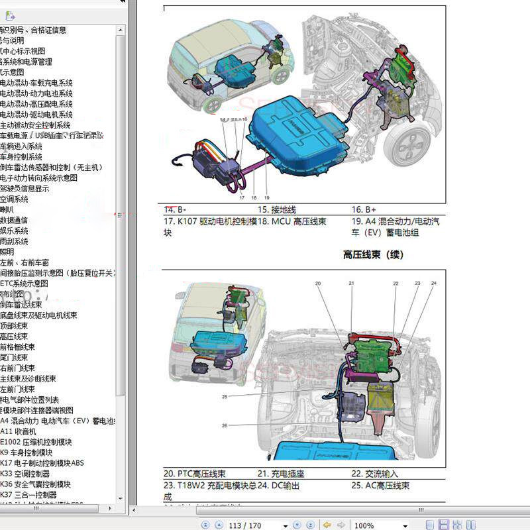Open the page number dropdown

[x=286, y=526]
